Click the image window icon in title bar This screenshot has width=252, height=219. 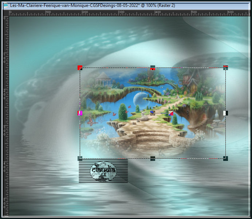coord(6,5)
